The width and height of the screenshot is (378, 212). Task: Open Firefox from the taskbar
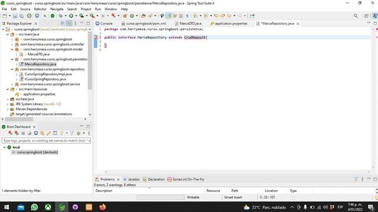click(102, 207)
